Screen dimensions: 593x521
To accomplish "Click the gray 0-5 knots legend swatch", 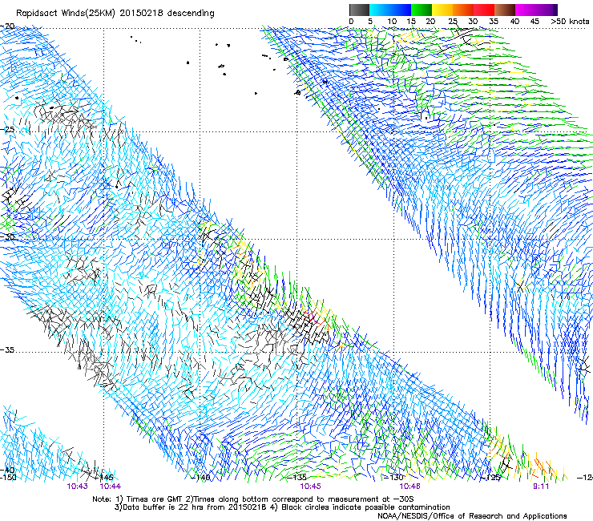I will 359,10.
